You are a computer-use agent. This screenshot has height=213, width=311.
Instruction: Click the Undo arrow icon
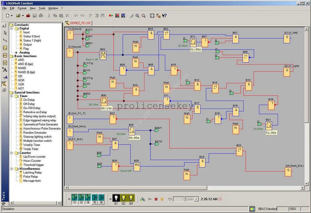(76, 16)
